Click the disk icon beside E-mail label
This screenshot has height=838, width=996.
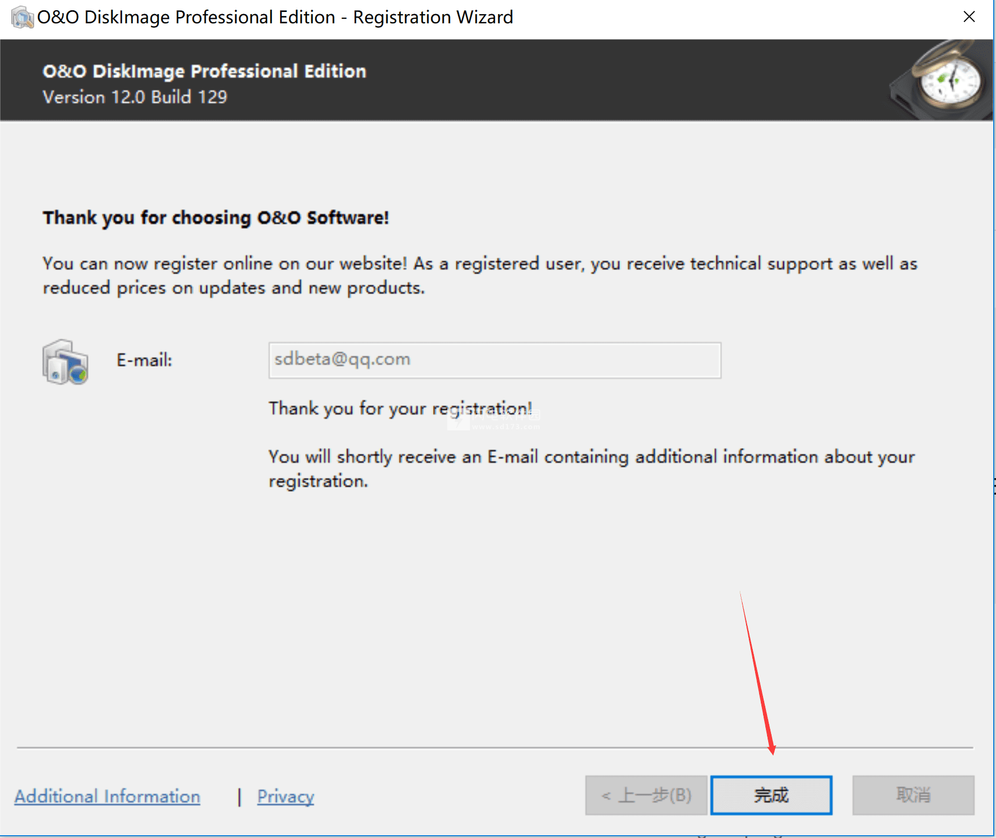click(65, 362)
